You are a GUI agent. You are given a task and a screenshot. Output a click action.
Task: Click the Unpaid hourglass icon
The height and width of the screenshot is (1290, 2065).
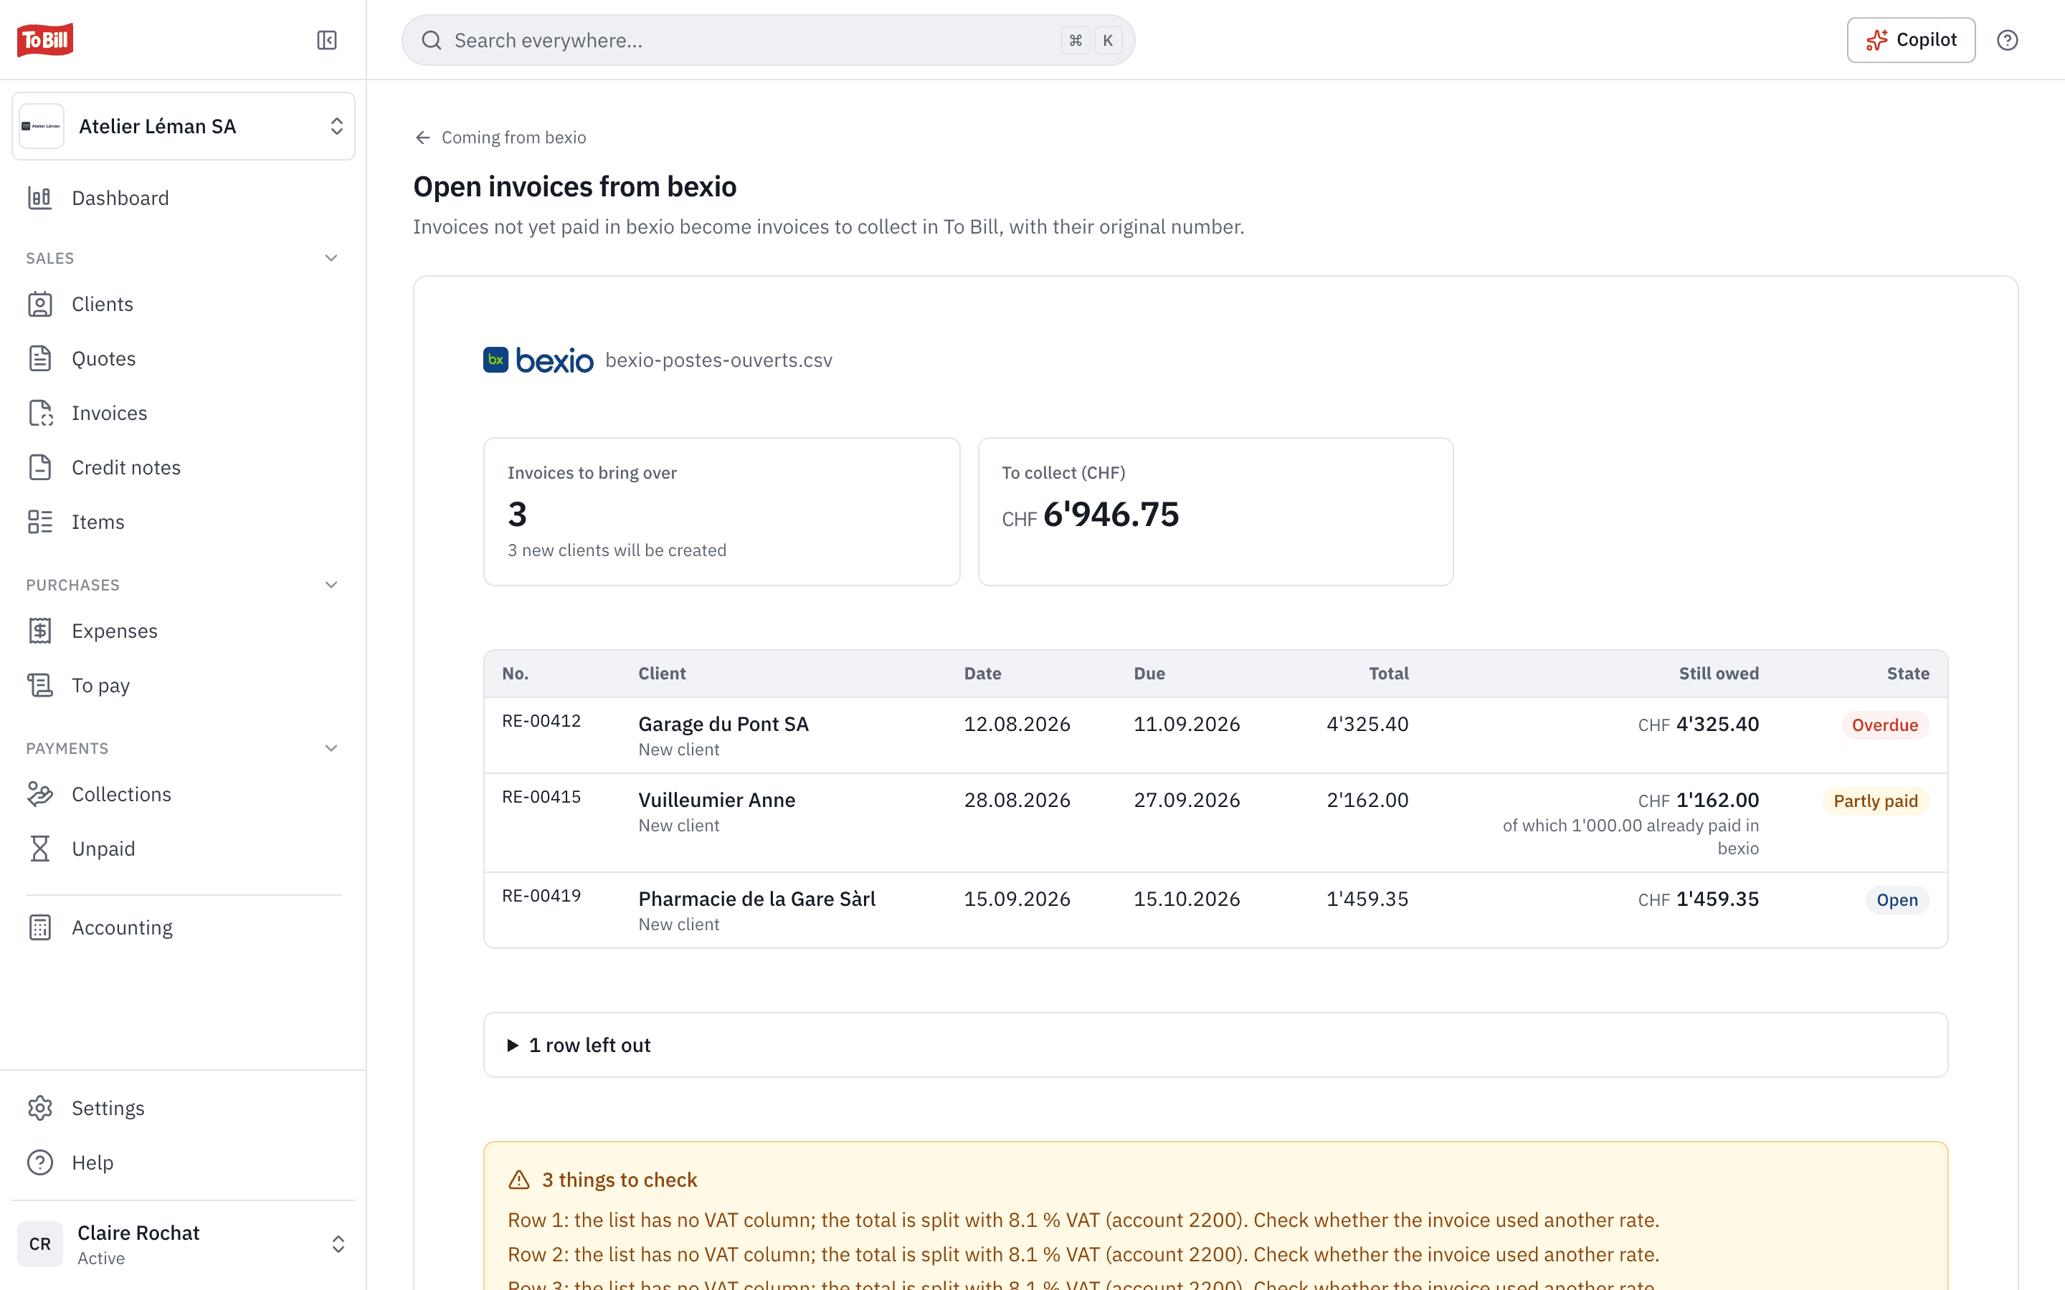pos(40,849)
